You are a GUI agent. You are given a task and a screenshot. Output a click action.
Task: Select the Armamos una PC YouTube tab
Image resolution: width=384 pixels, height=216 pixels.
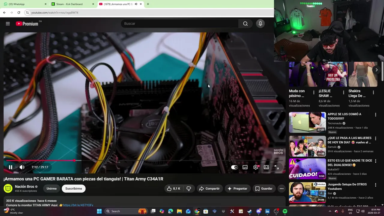pos(118,4)
